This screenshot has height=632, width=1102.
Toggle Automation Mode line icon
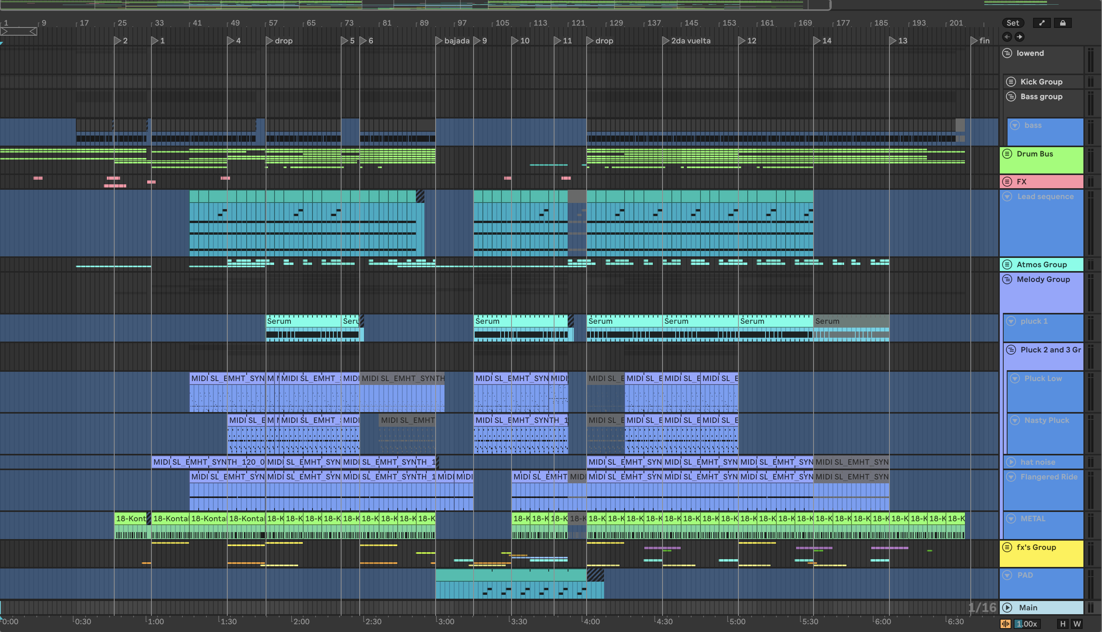pos(1042,23)
